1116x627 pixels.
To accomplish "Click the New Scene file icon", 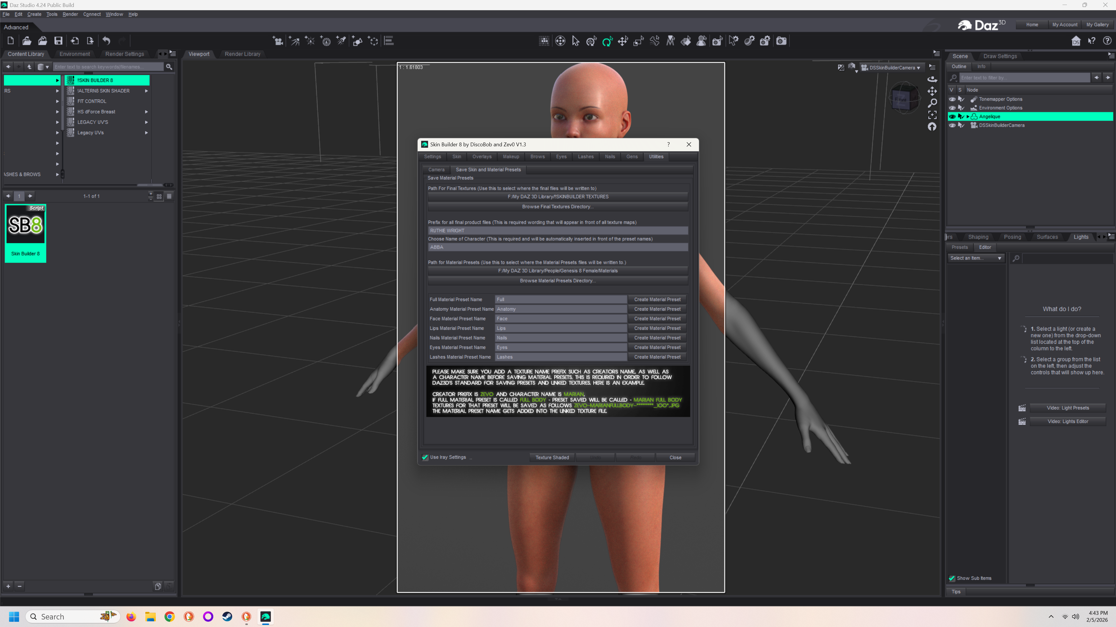I will 11,41.
